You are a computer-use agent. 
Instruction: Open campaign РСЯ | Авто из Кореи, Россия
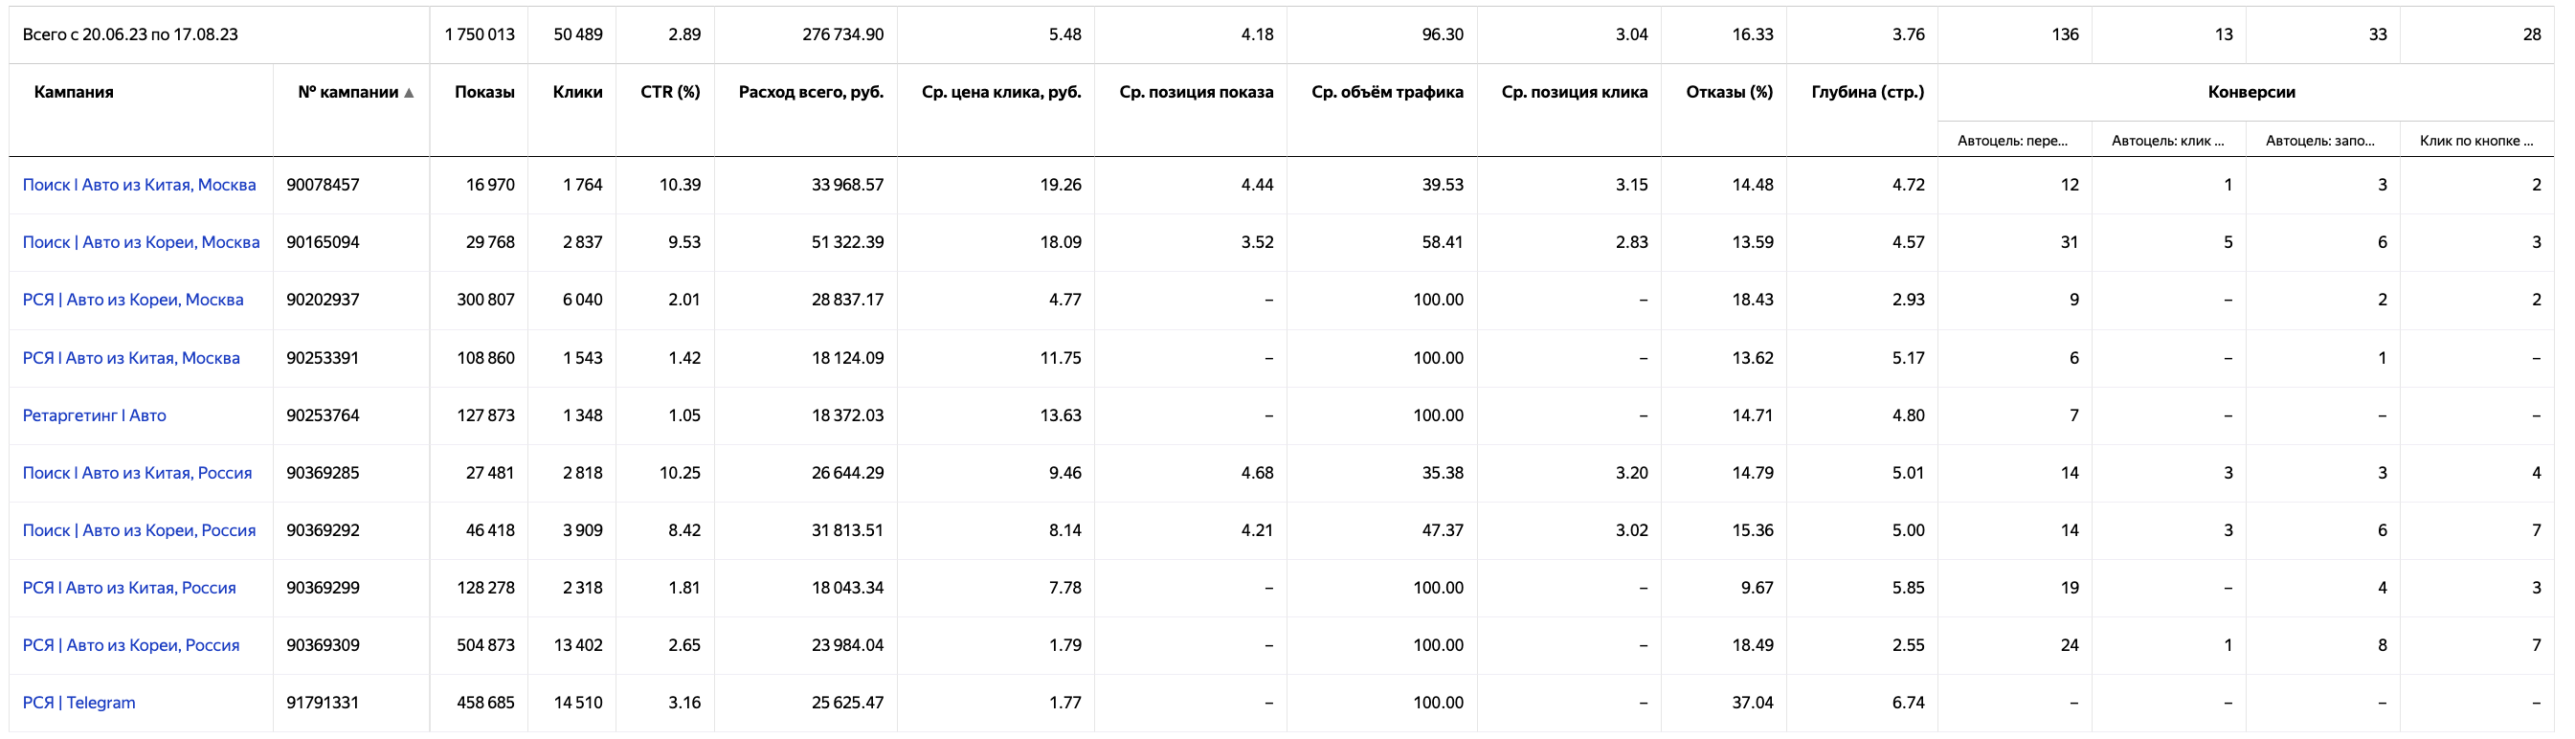point(131,645)
